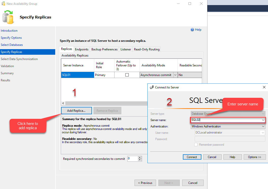Decrease required synchronized secondaries with down arrow
The image size is (268, 189).
[140, 160]
